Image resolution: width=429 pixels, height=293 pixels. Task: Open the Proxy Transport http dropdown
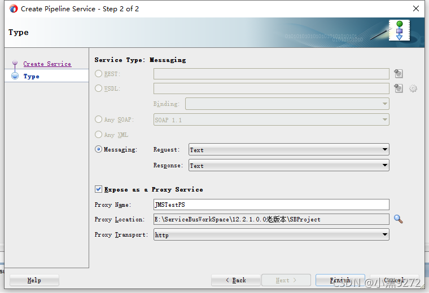pyautogui.click(x=271, y=234)
